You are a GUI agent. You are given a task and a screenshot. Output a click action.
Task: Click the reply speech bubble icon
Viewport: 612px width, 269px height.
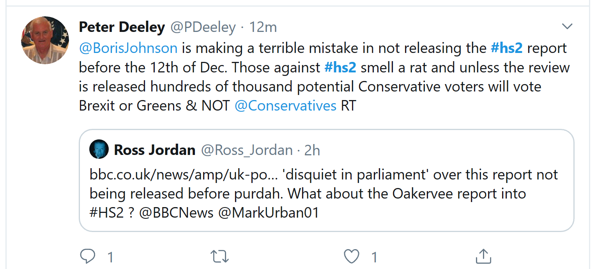(x=88, y=257)
